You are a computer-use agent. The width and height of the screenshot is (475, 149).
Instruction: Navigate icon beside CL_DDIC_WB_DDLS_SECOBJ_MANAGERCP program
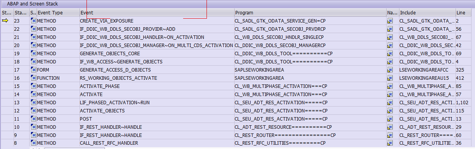[390, 46]
